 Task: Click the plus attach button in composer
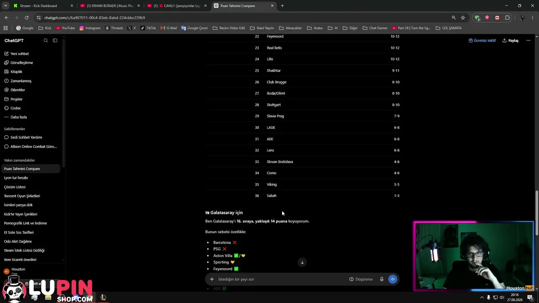pos(212,279)
